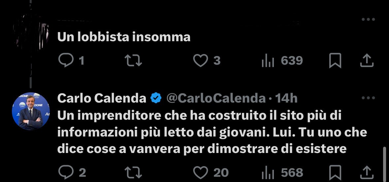View analytics showing 568 views
Viewport: 389px width, 182px height.
click(282, 172)
